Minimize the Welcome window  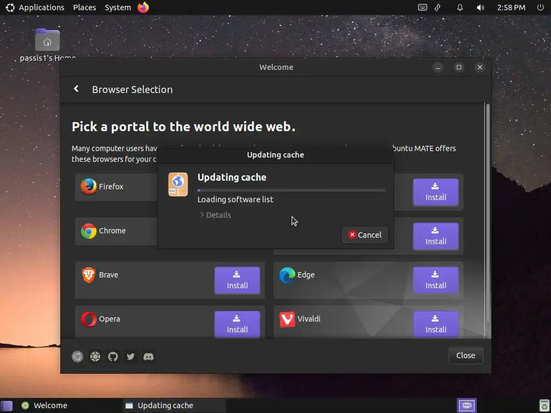tap(438, 67)
